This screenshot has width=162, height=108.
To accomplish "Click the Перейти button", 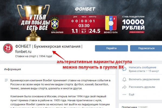I will (x=111, y=48).
